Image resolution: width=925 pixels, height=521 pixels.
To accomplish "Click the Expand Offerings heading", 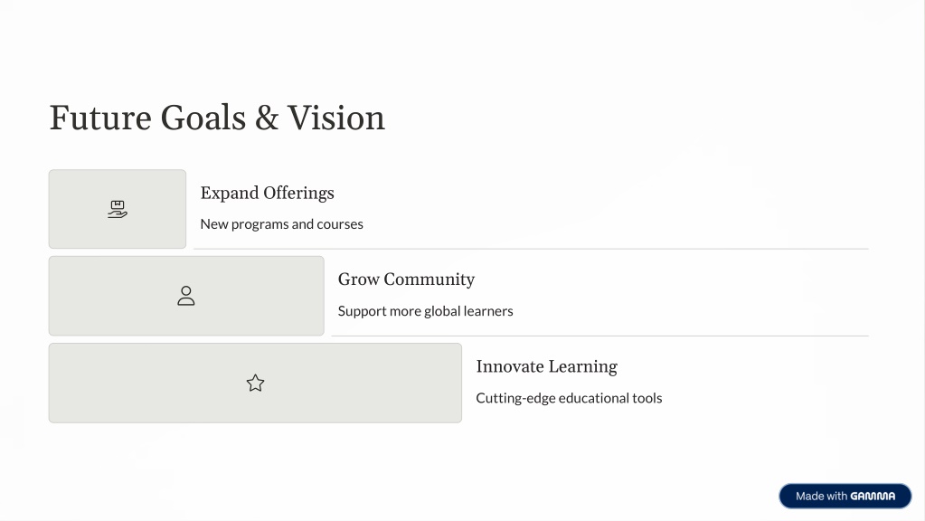I will [268, 193].
